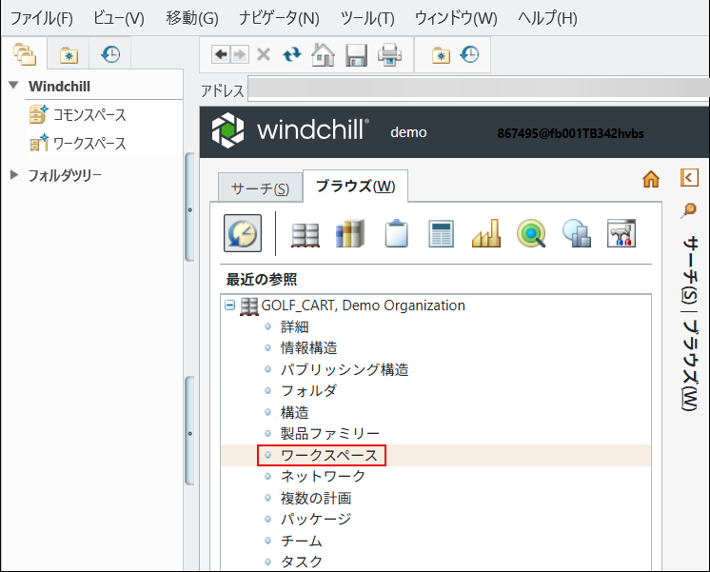Image resolution: width=710 pixels, height=572 pixels.
Task: Collapse the GOLF_CART tree node
Action: point(230,306)
